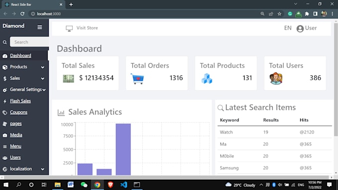
Task: Click the Total Sales money icon
Action: tap(68, 78)
